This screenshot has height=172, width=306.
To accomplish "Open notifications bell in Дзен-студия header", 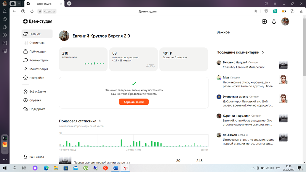I will click(x=274, y=22).
